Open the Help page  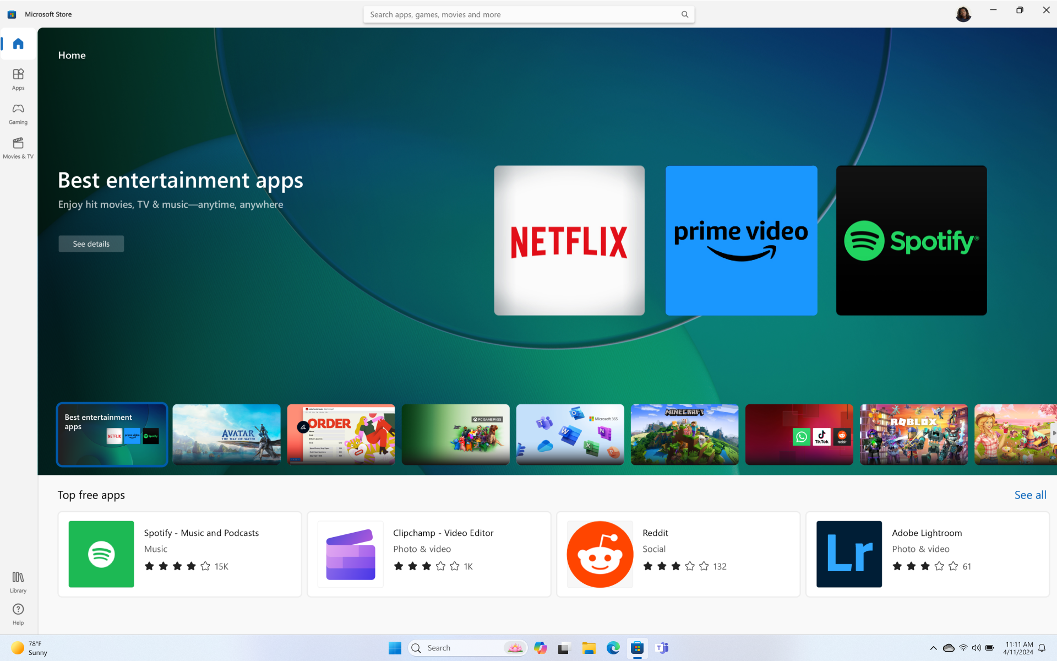(x=18, y=614)
